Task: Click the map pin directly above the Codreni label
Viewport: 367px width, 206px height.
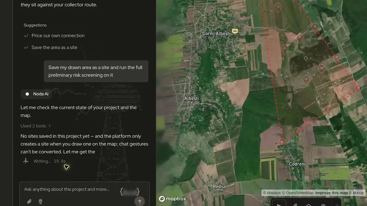Action: tap(297, 132)
